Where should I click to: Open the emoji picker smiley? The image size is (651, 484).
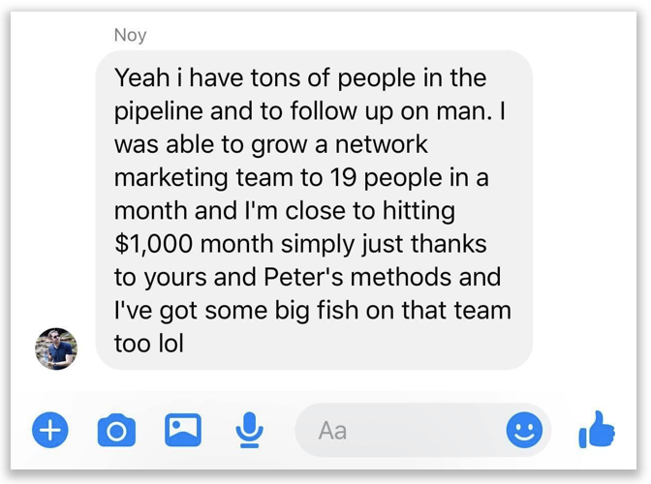(524, 429)
